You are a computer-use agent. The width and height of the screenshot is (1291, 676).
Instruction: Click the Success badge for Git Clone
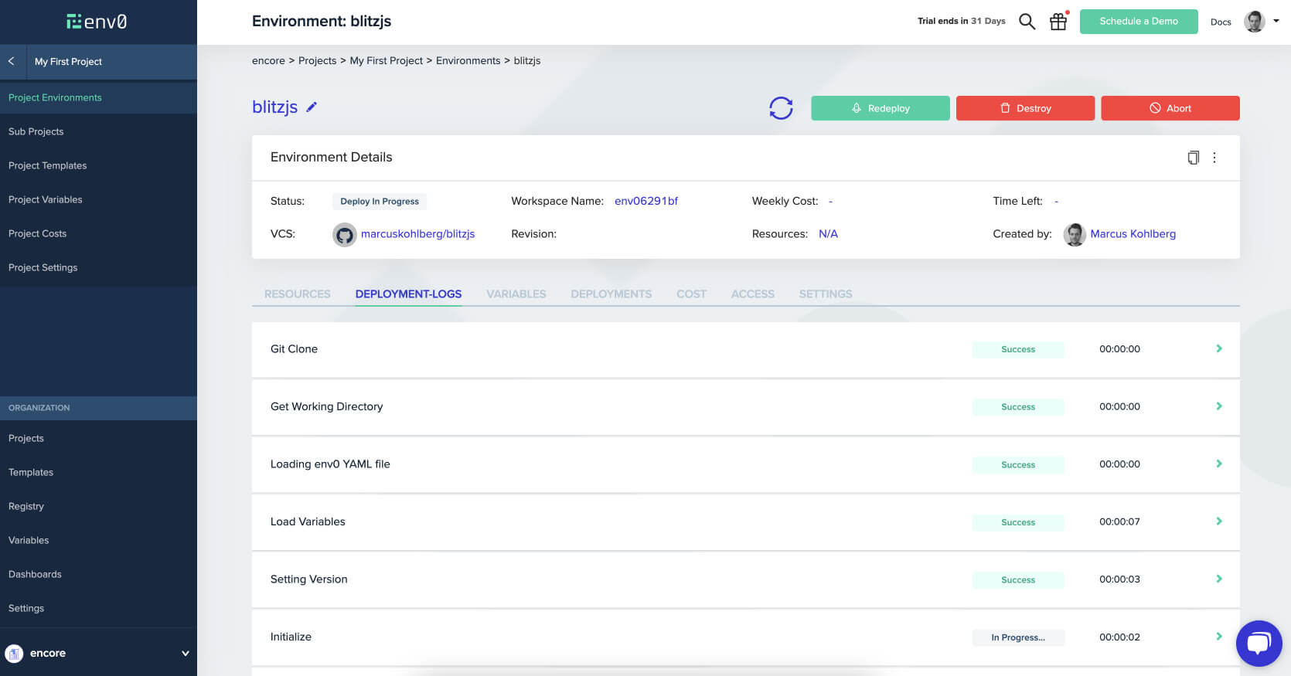[x=1018, y=349]
